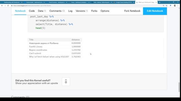
Task: Select the 'url fetch failure' VGG16 row title
Action: pos(49,57)
